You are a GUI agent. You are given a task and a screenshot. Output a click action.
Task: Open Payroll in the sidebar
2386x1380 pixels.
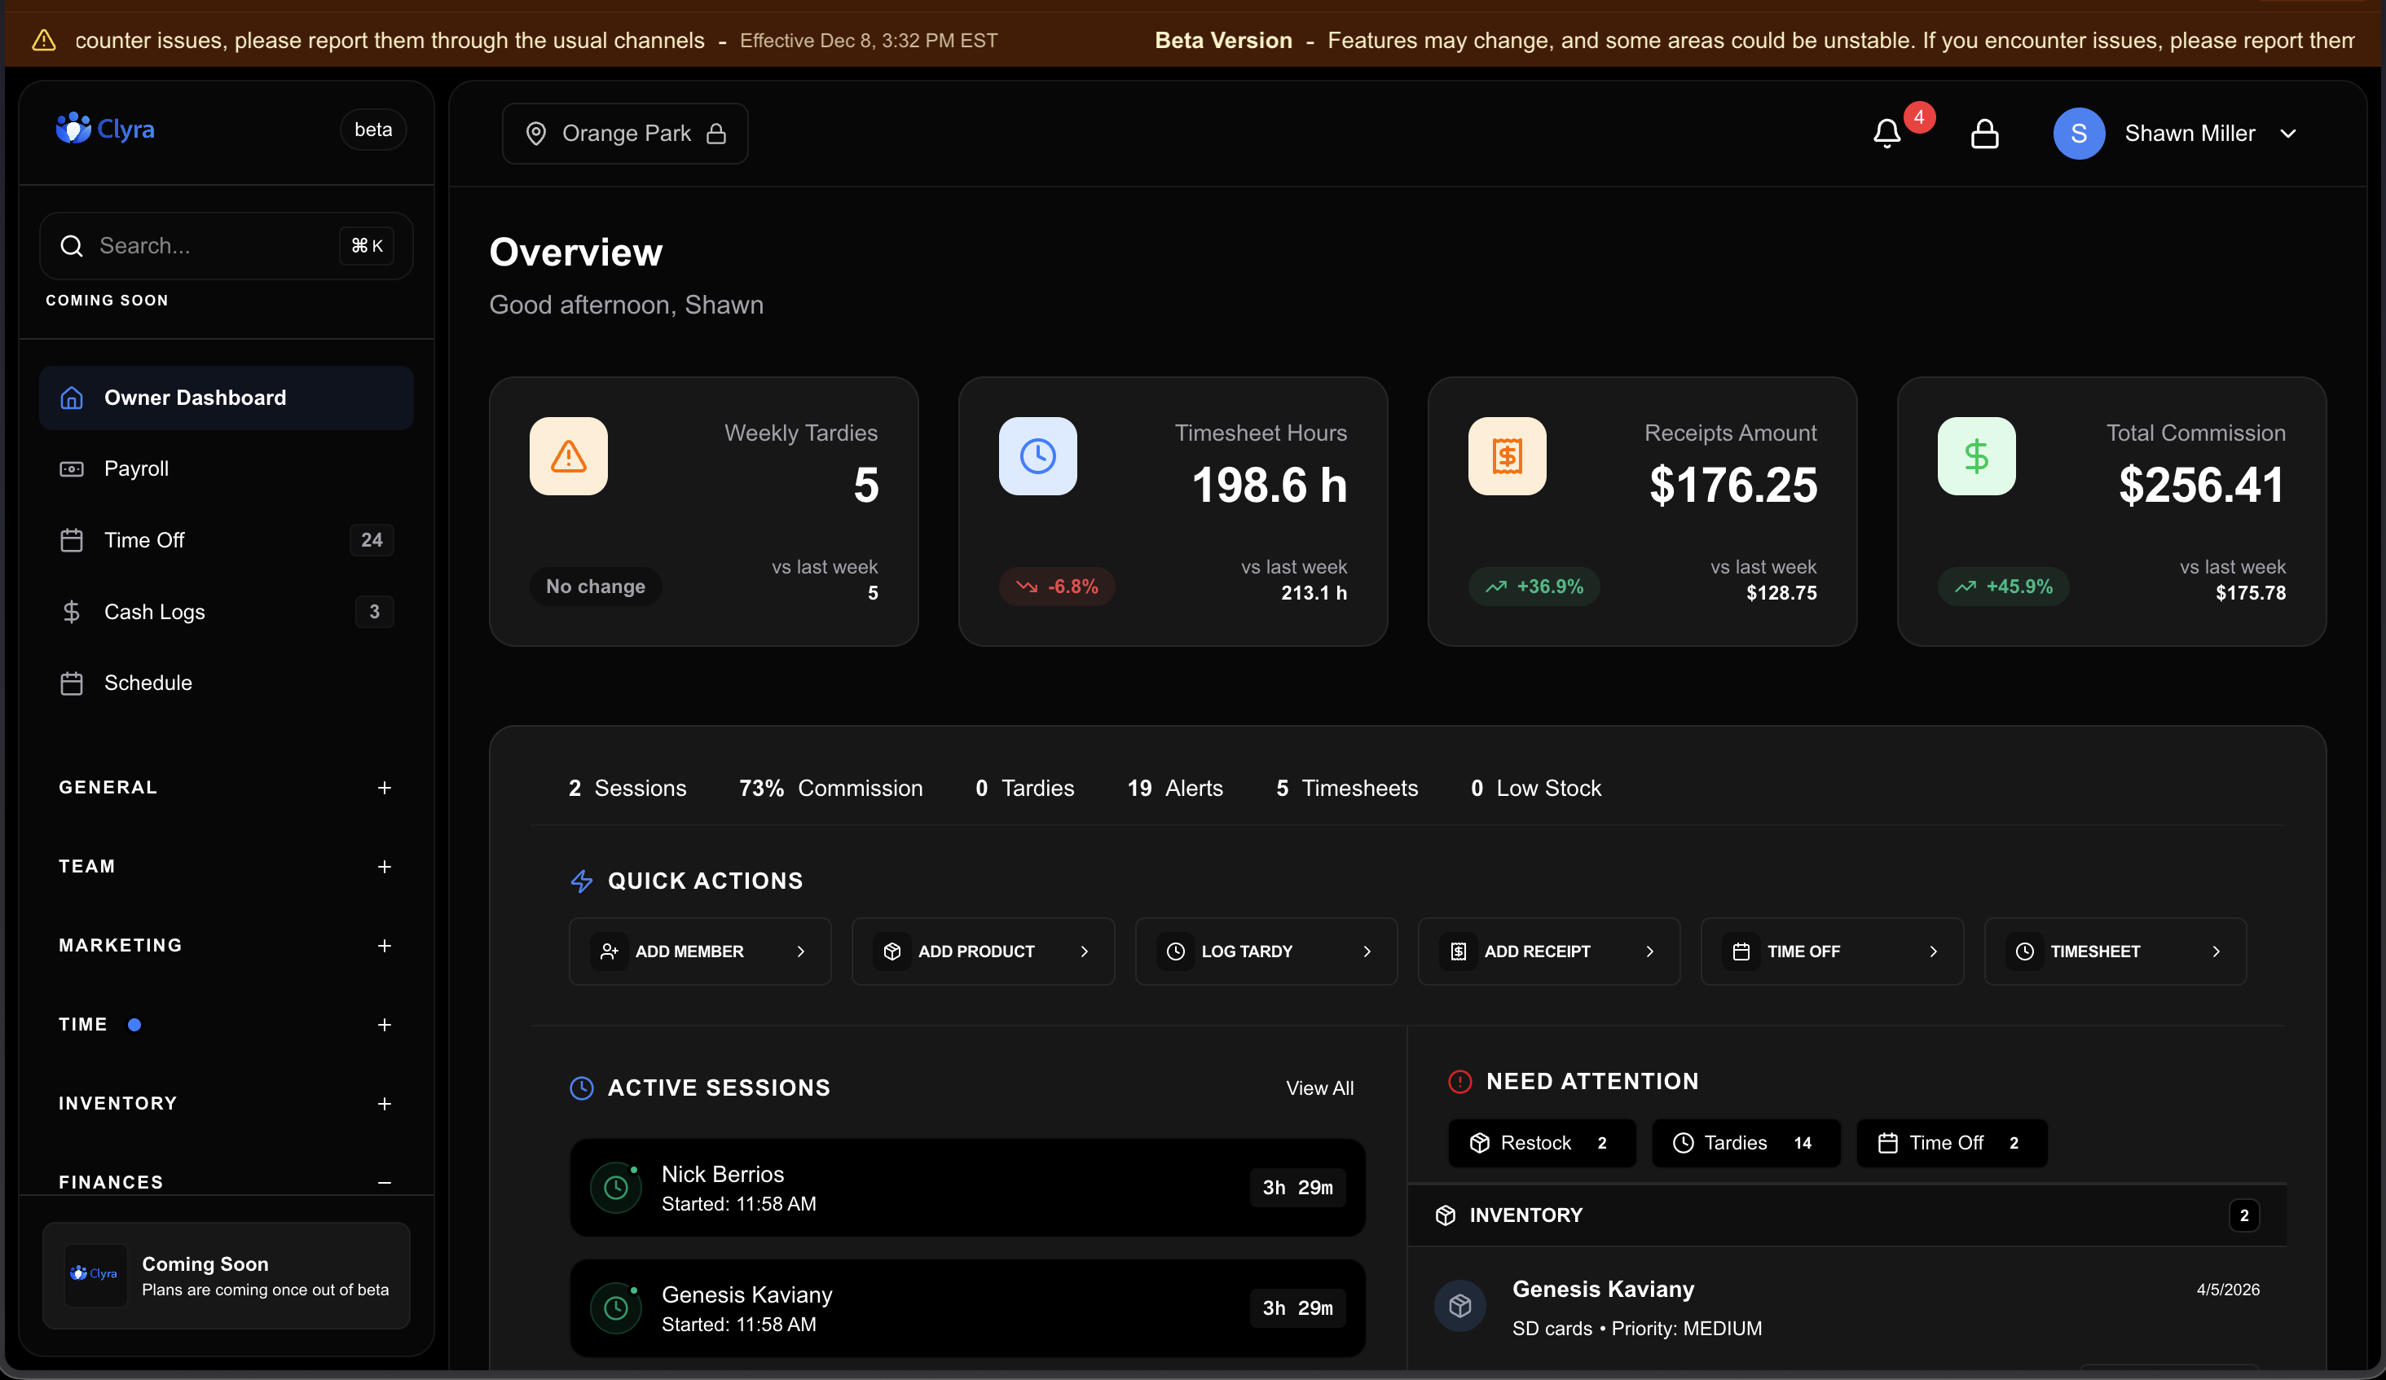pos(136,468)
